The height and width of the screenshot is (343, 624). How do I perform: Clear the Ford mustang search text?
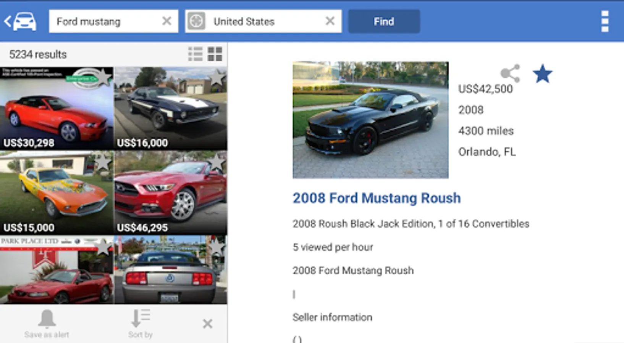pyautogui.click(x=167, y=21)
